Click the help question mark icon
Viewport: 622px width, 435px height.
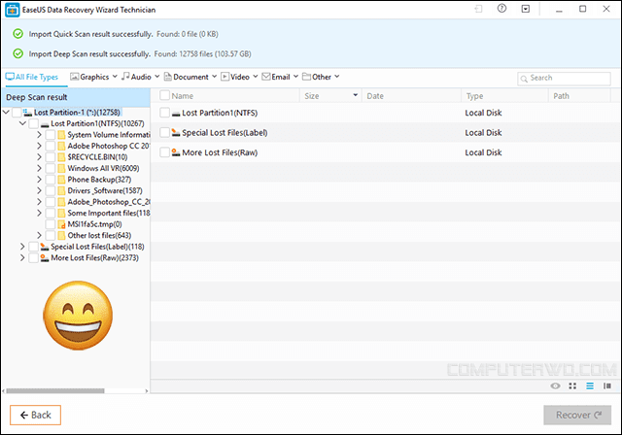coord(501,9)
